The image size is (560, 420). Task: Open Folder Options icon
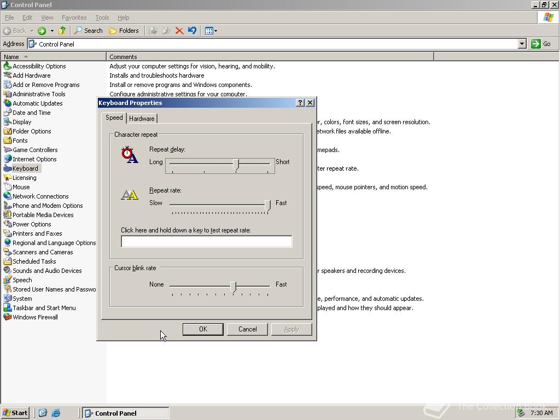7,131
